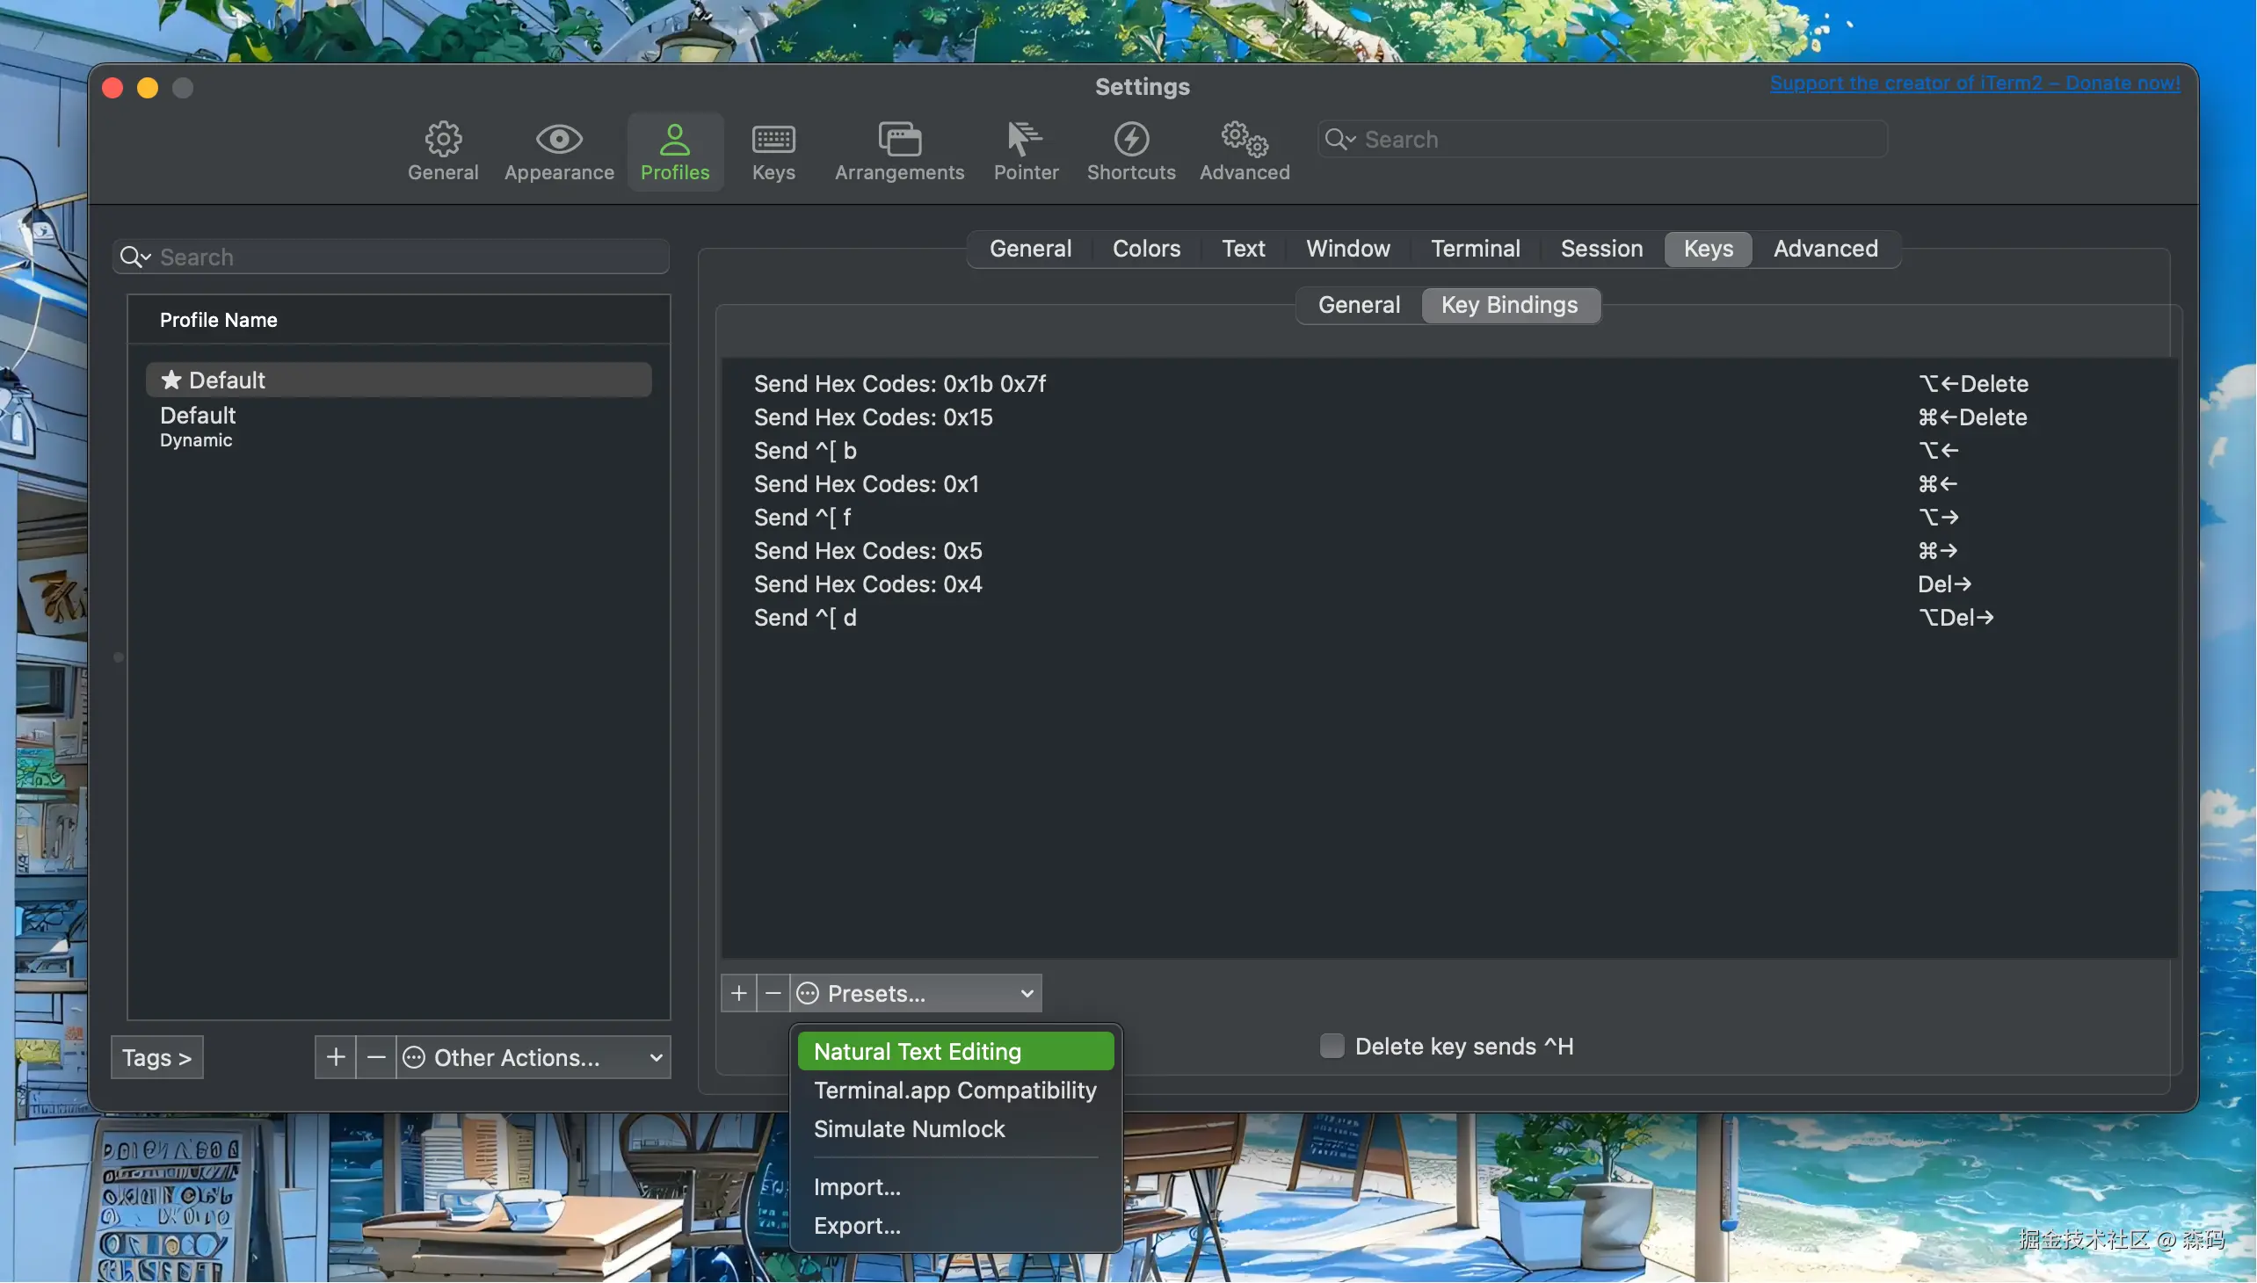This screenshot has width=2257, height=1283.
Task: Expand the Tags panel button
Action: (156, 1057)
